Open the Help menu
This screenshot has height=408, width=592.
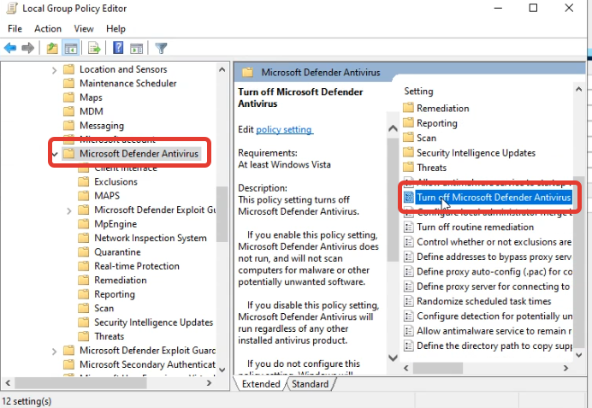(115, 29)
